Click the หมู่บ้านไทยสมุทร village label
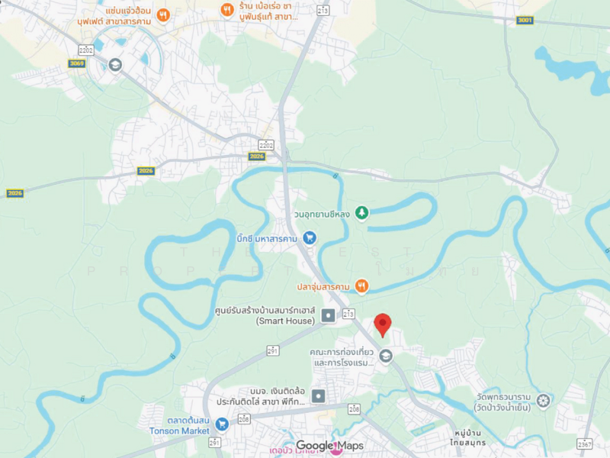The image size is (610, 458). point(468,437)
